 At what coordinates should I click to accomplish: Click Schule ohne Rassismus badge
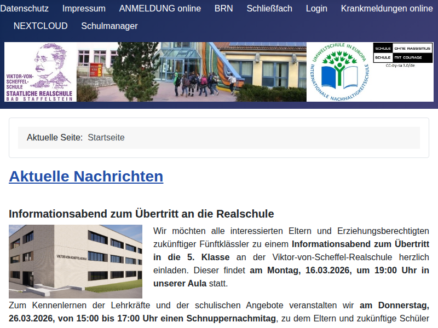[402, 52]
